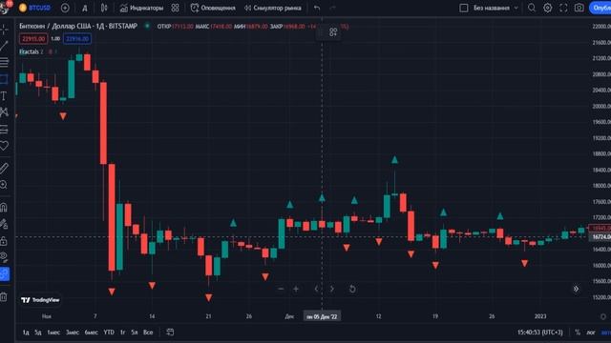Click the TradingView logo on chart
This screenshot has height=343, width=611.
click(40, 300)
